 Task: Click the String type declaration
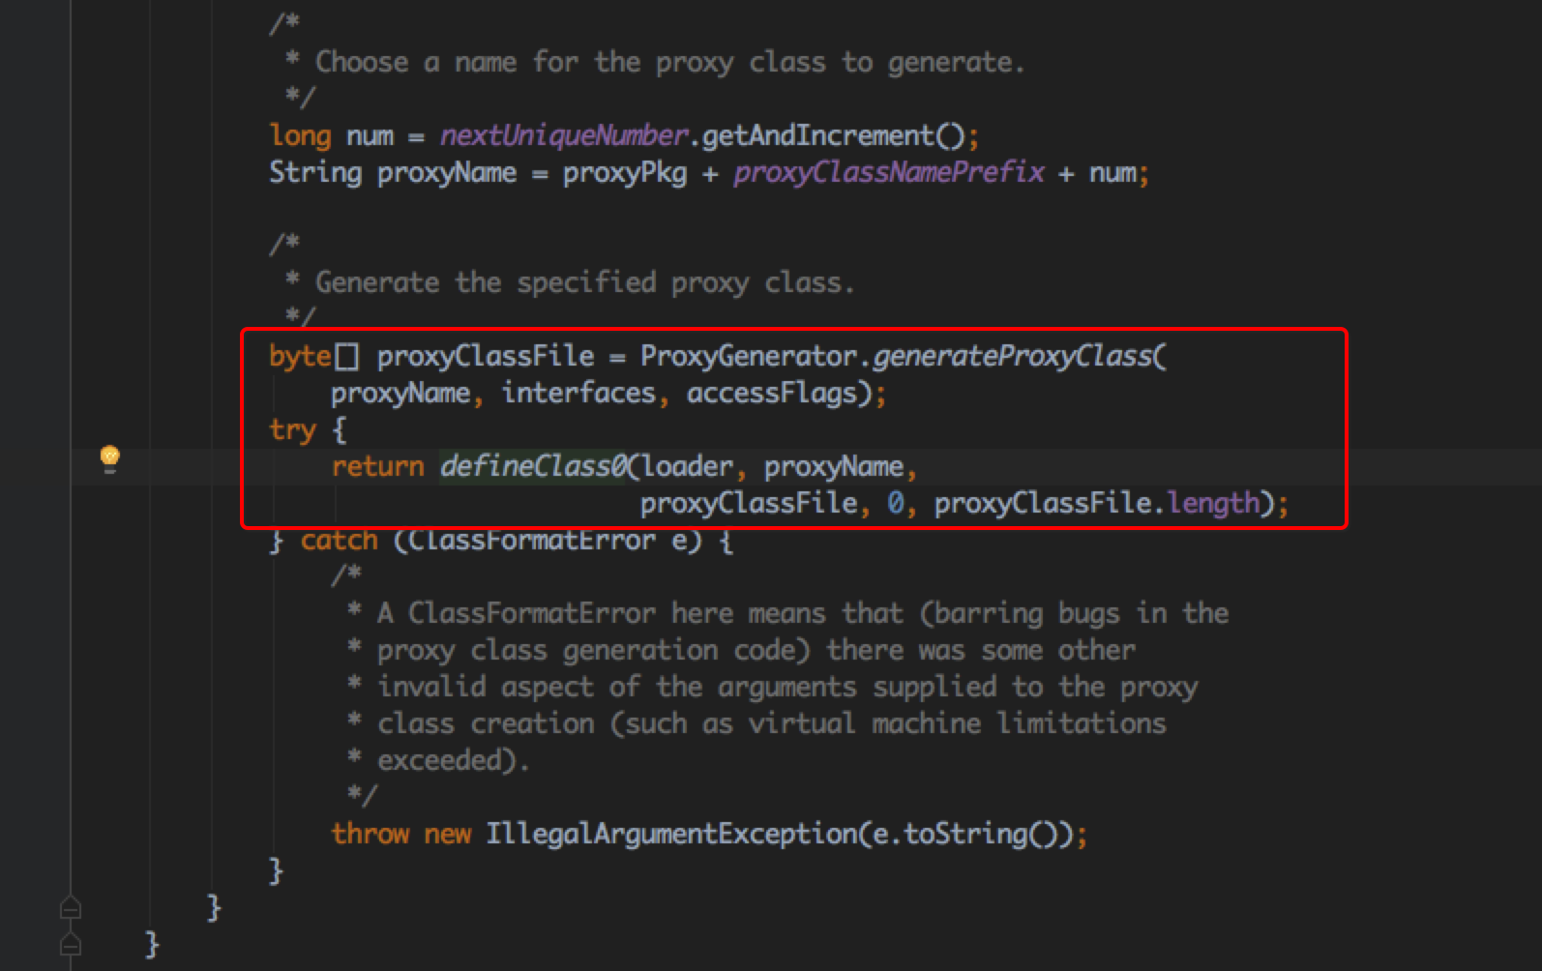[315, 172]
